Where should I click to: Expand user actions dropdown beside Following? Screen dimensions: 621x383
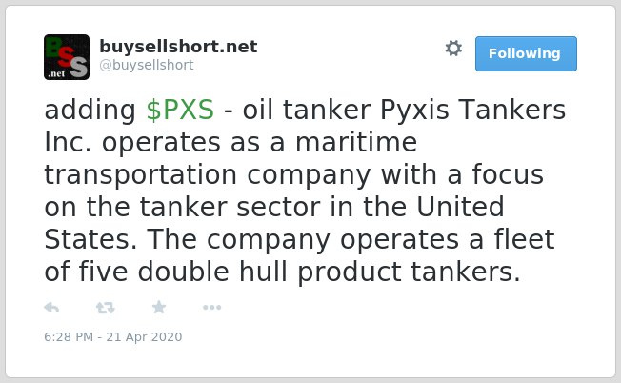click(453, 49)
